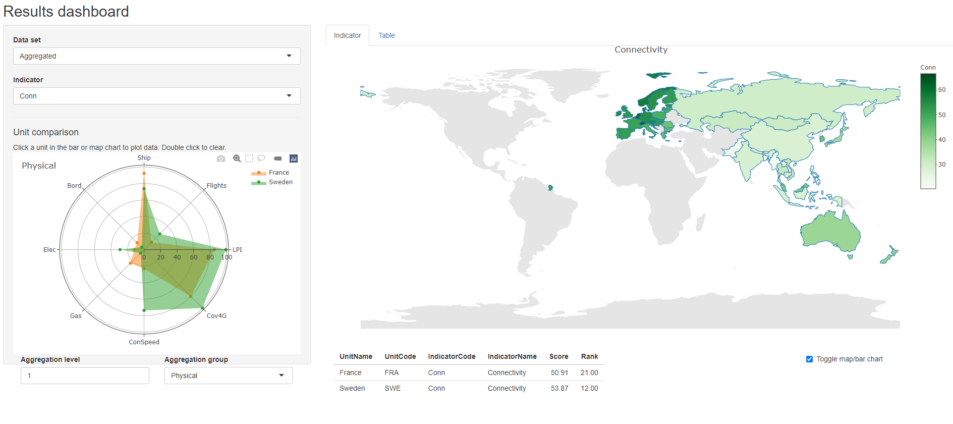Click the Physical radar chart title
The width and height of the screenshot is (953, 424).
[x=39, y=166]
